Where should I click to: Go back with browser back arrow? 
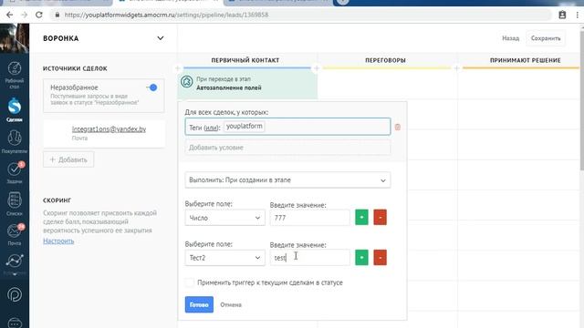pyautogui.click(x=9, y=15)
